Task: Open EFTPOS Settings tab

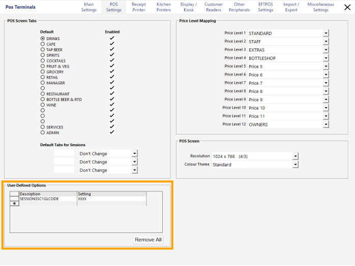Action: point(265,7)
